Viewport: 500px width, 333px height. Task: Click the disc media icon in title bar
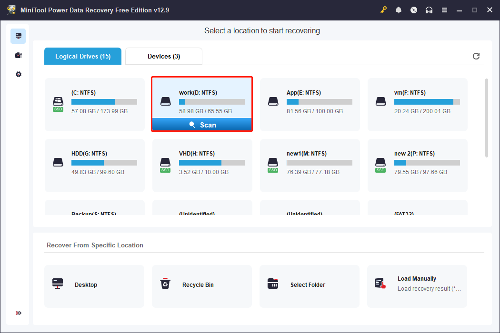point(414,10)
